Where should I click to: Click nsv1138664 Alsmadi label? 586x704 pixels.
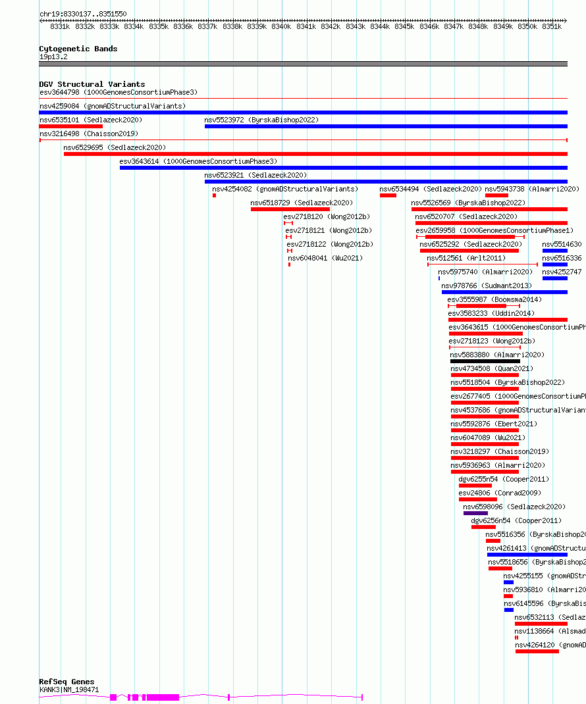coord(550,631)
